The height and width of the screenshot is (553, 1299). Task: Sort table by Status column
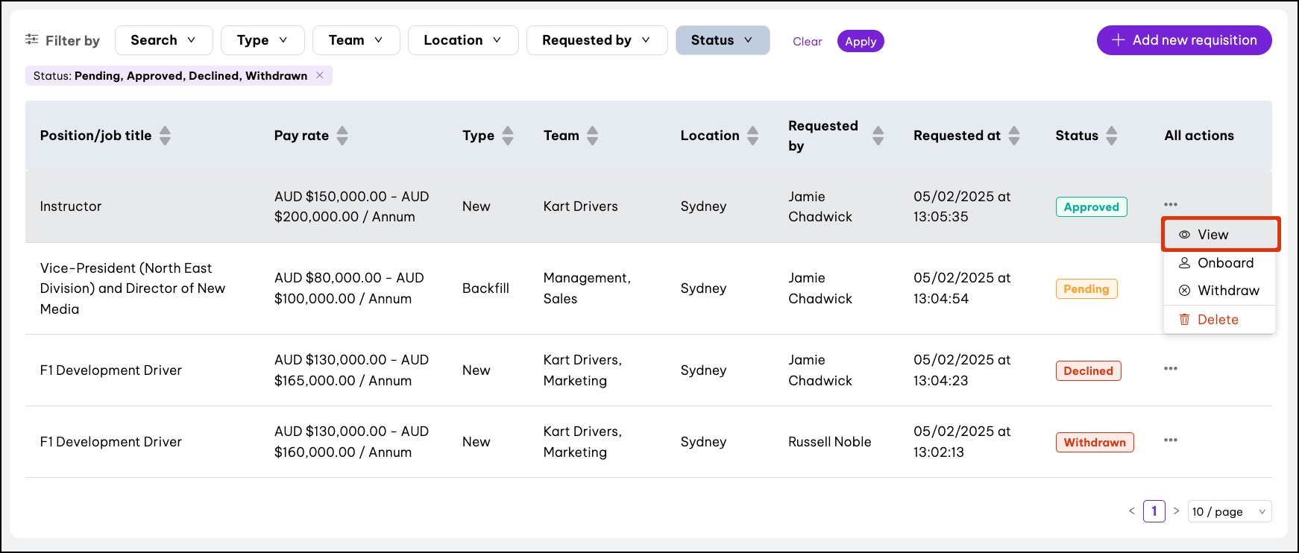pyautogui.click(x=1112, y=136)
